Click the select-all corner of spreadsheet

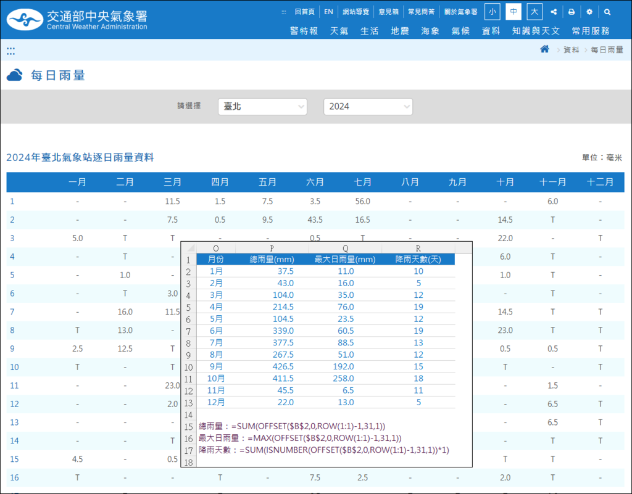coord(189,248)
